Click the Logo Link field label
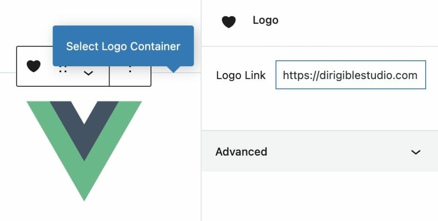This screenshot has height=221, width=438. pos(241,76)
